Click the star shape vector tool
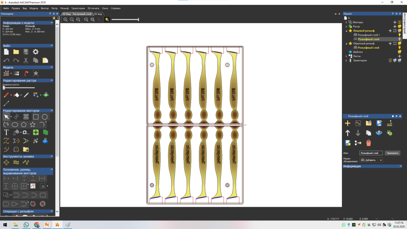407x229 pixels. [32, 125]
